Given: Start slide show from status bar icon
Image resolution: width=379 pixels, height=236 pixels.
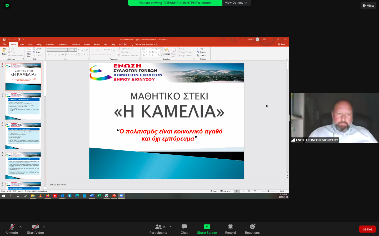Looking at the screenshot, I should (255, 191).
